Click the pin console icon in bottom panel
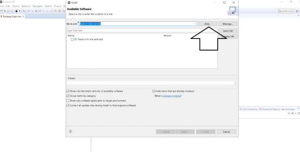This screenshot has height=152, width=300. click(x=289, y=114)
